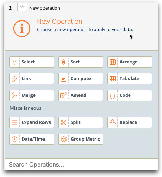The image size is (162, 177).
Task: Click the table icon beside Tabulate
Action: click(113, 79)
